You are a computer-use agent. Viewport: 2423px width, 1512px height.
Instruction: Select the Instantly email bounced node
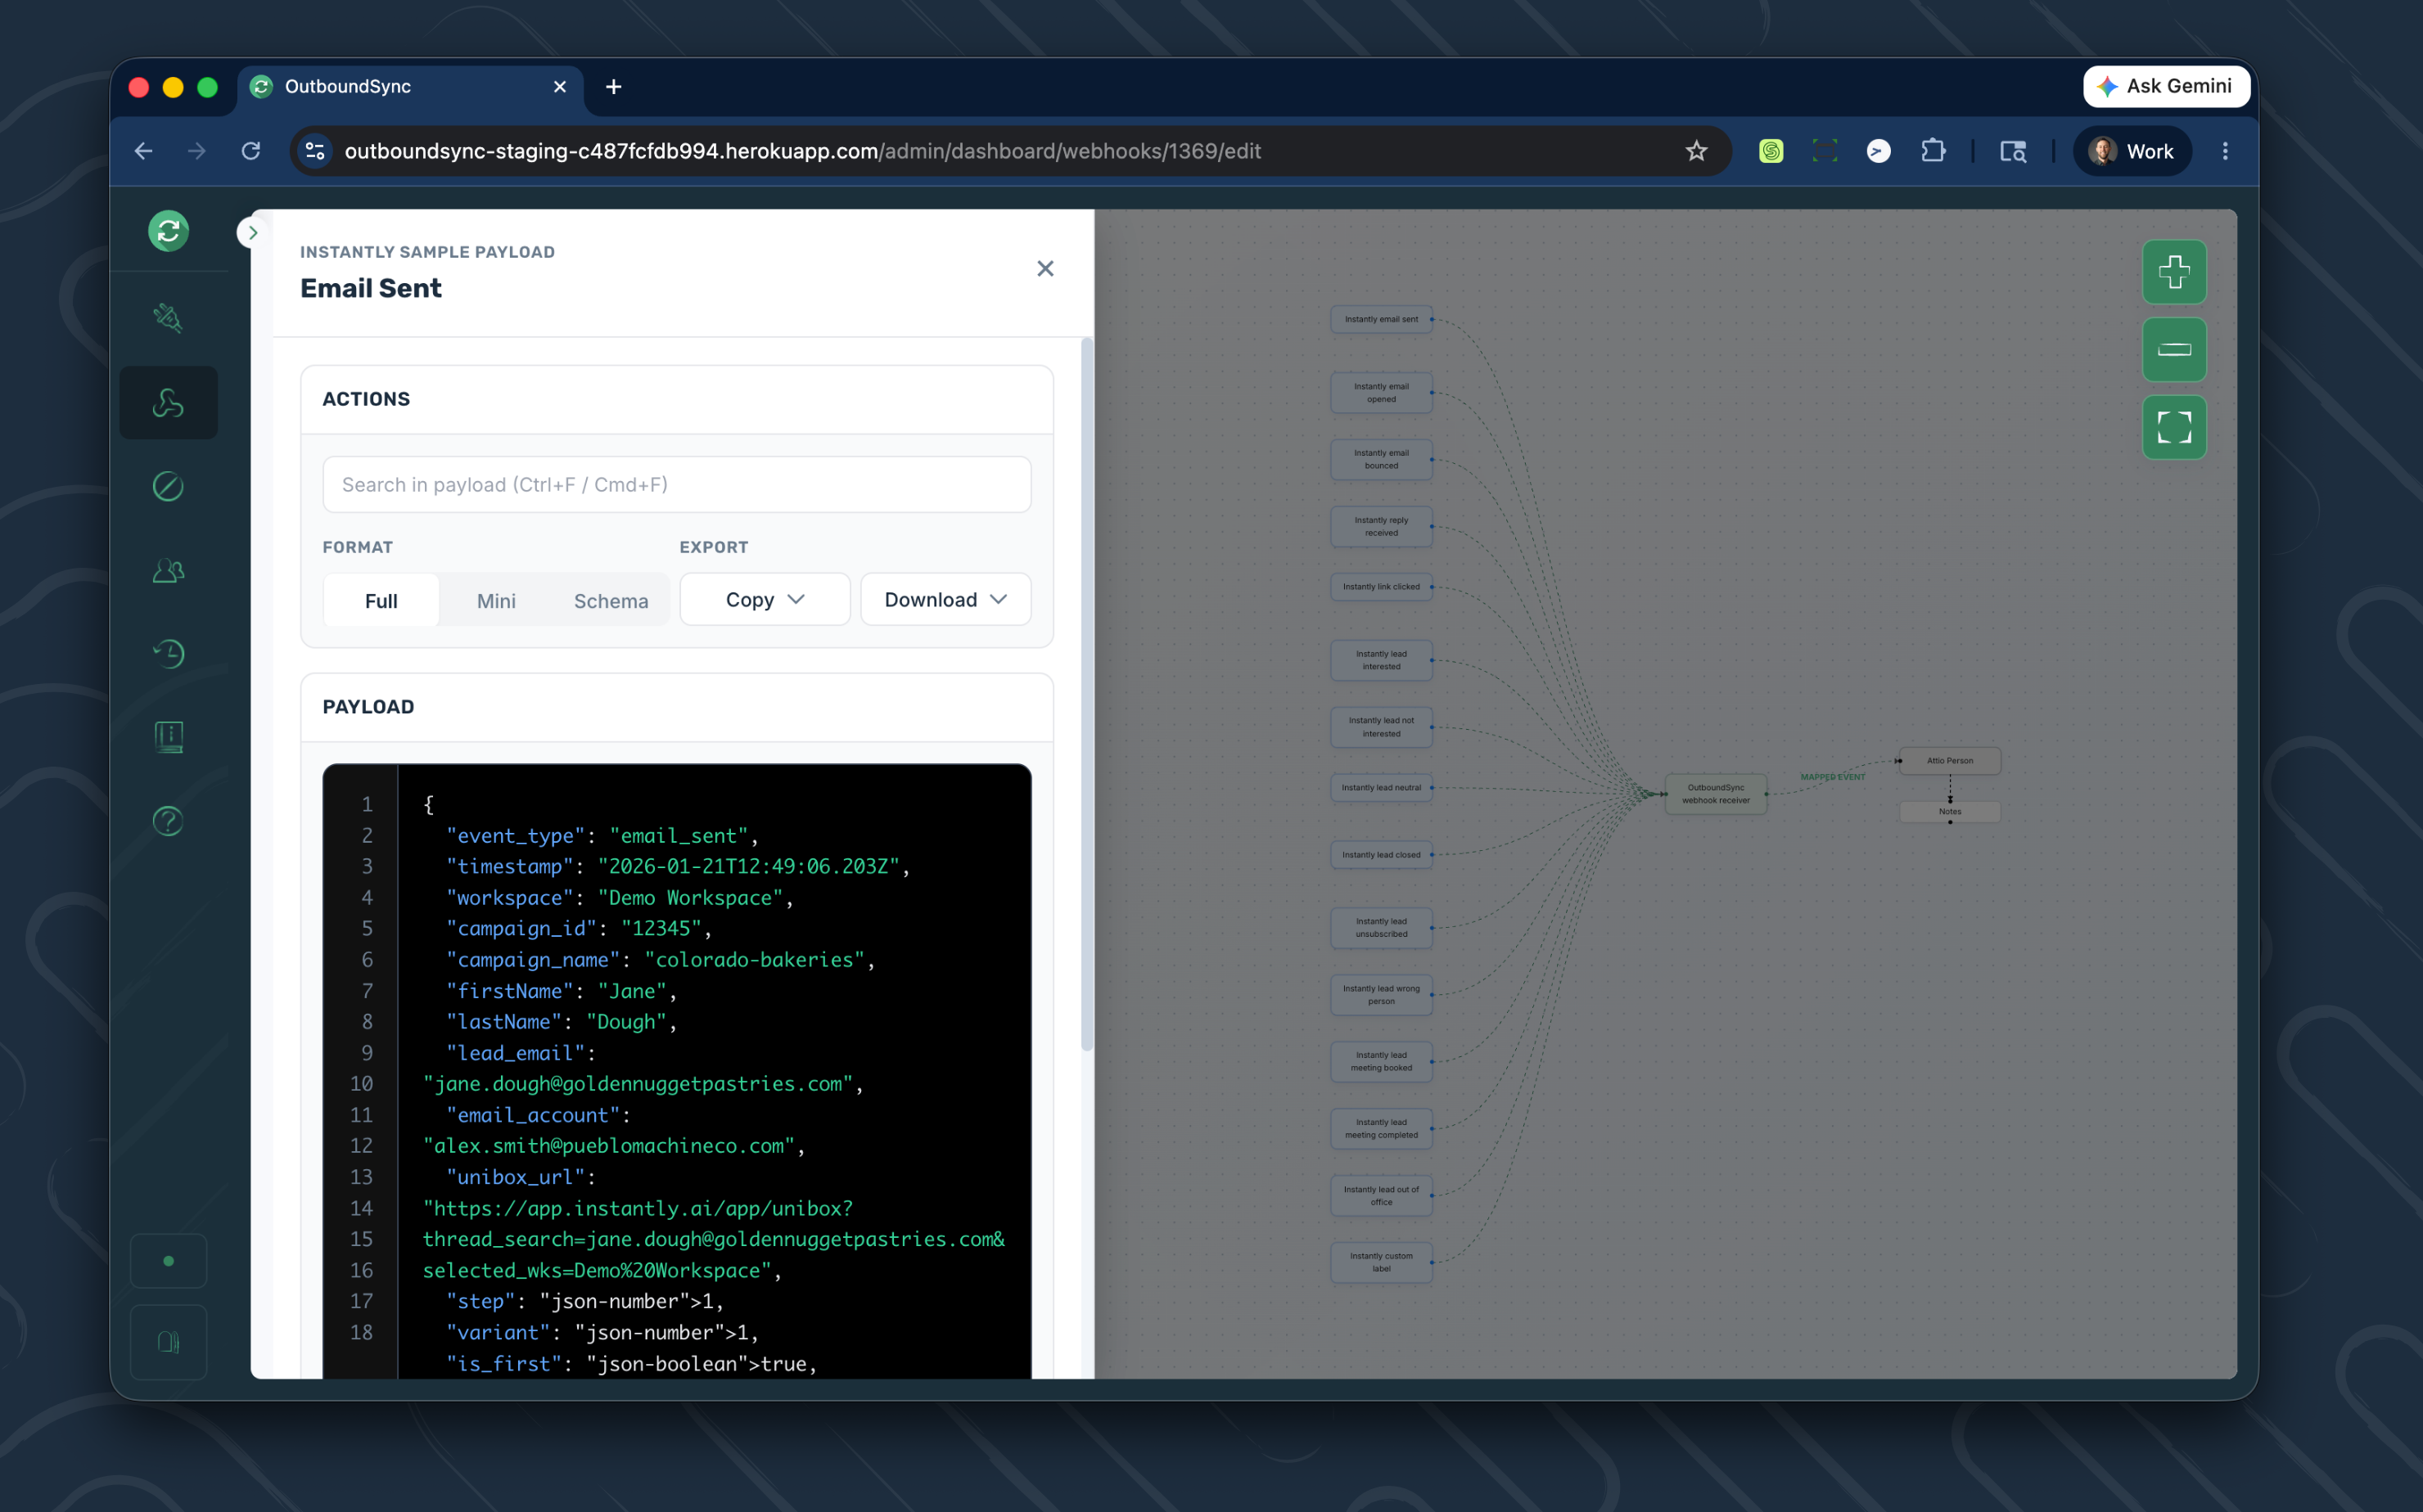point(1381,459)
